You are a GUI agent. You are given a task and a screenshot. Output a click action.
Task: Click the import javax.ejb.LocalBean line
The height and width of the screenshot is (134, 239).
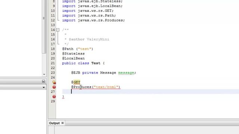click(92, 6)
